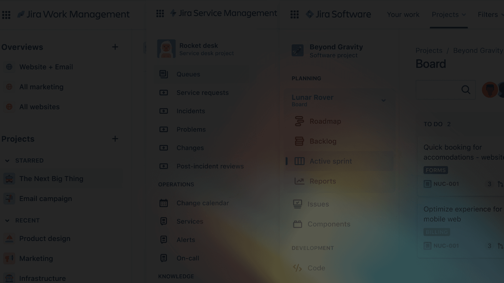Click the Active sprint board icon
Viewport: 504px width, 283px height.
[299, 161]
